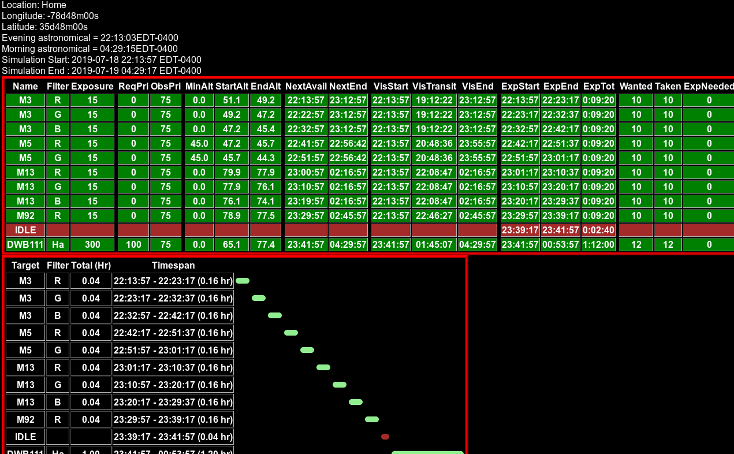Click the Exposure column header

(92, 86)
